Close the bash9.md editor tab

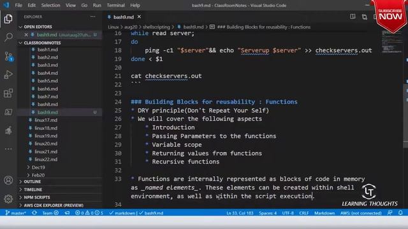click(139, 17)
